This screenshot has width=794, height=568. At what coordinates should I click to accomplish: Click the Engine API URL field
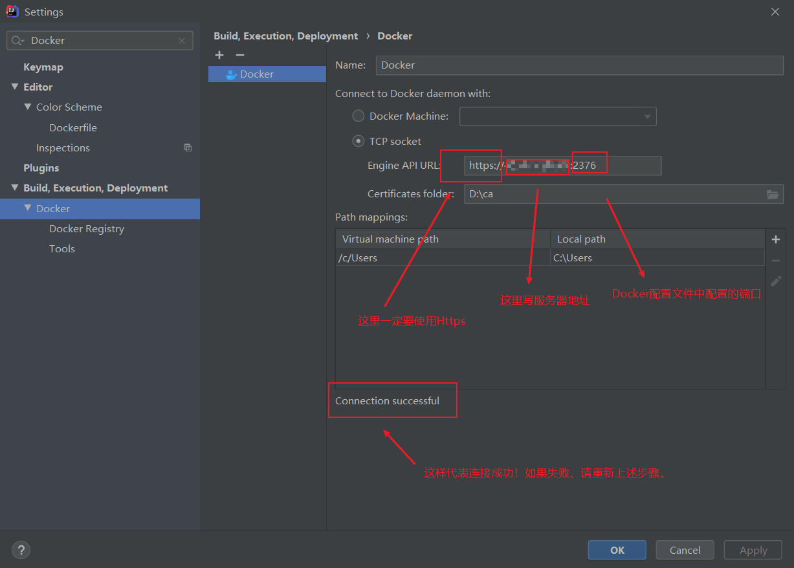tap(562, 166)
